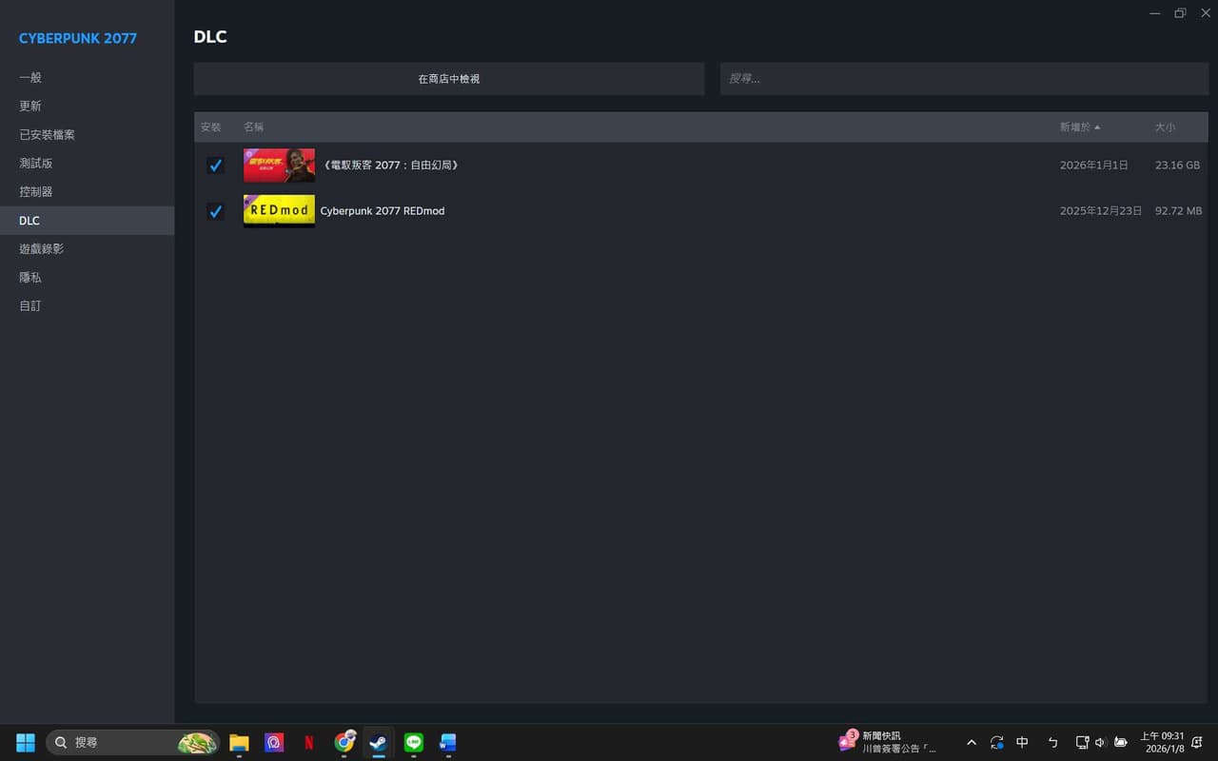The image size is (1218, 761).
Task: Click the sync status tray icon
Action: point(996,742)
